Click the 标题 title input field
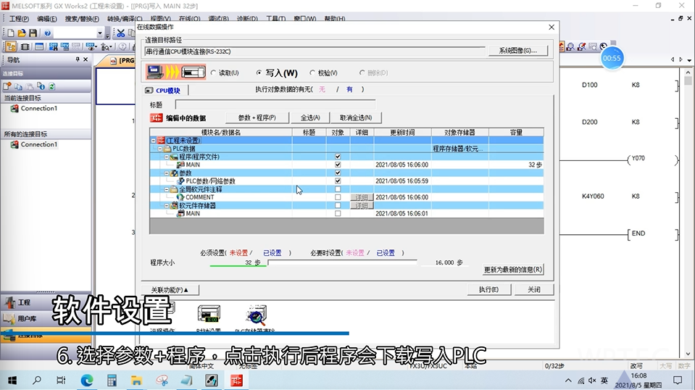This screenshot has width=695, height=390. 275,104
